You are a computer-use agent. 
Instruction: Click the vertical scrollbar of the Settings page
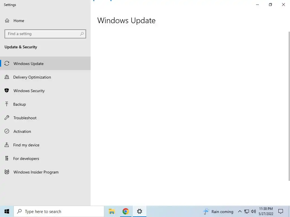(x=289, y=106)
